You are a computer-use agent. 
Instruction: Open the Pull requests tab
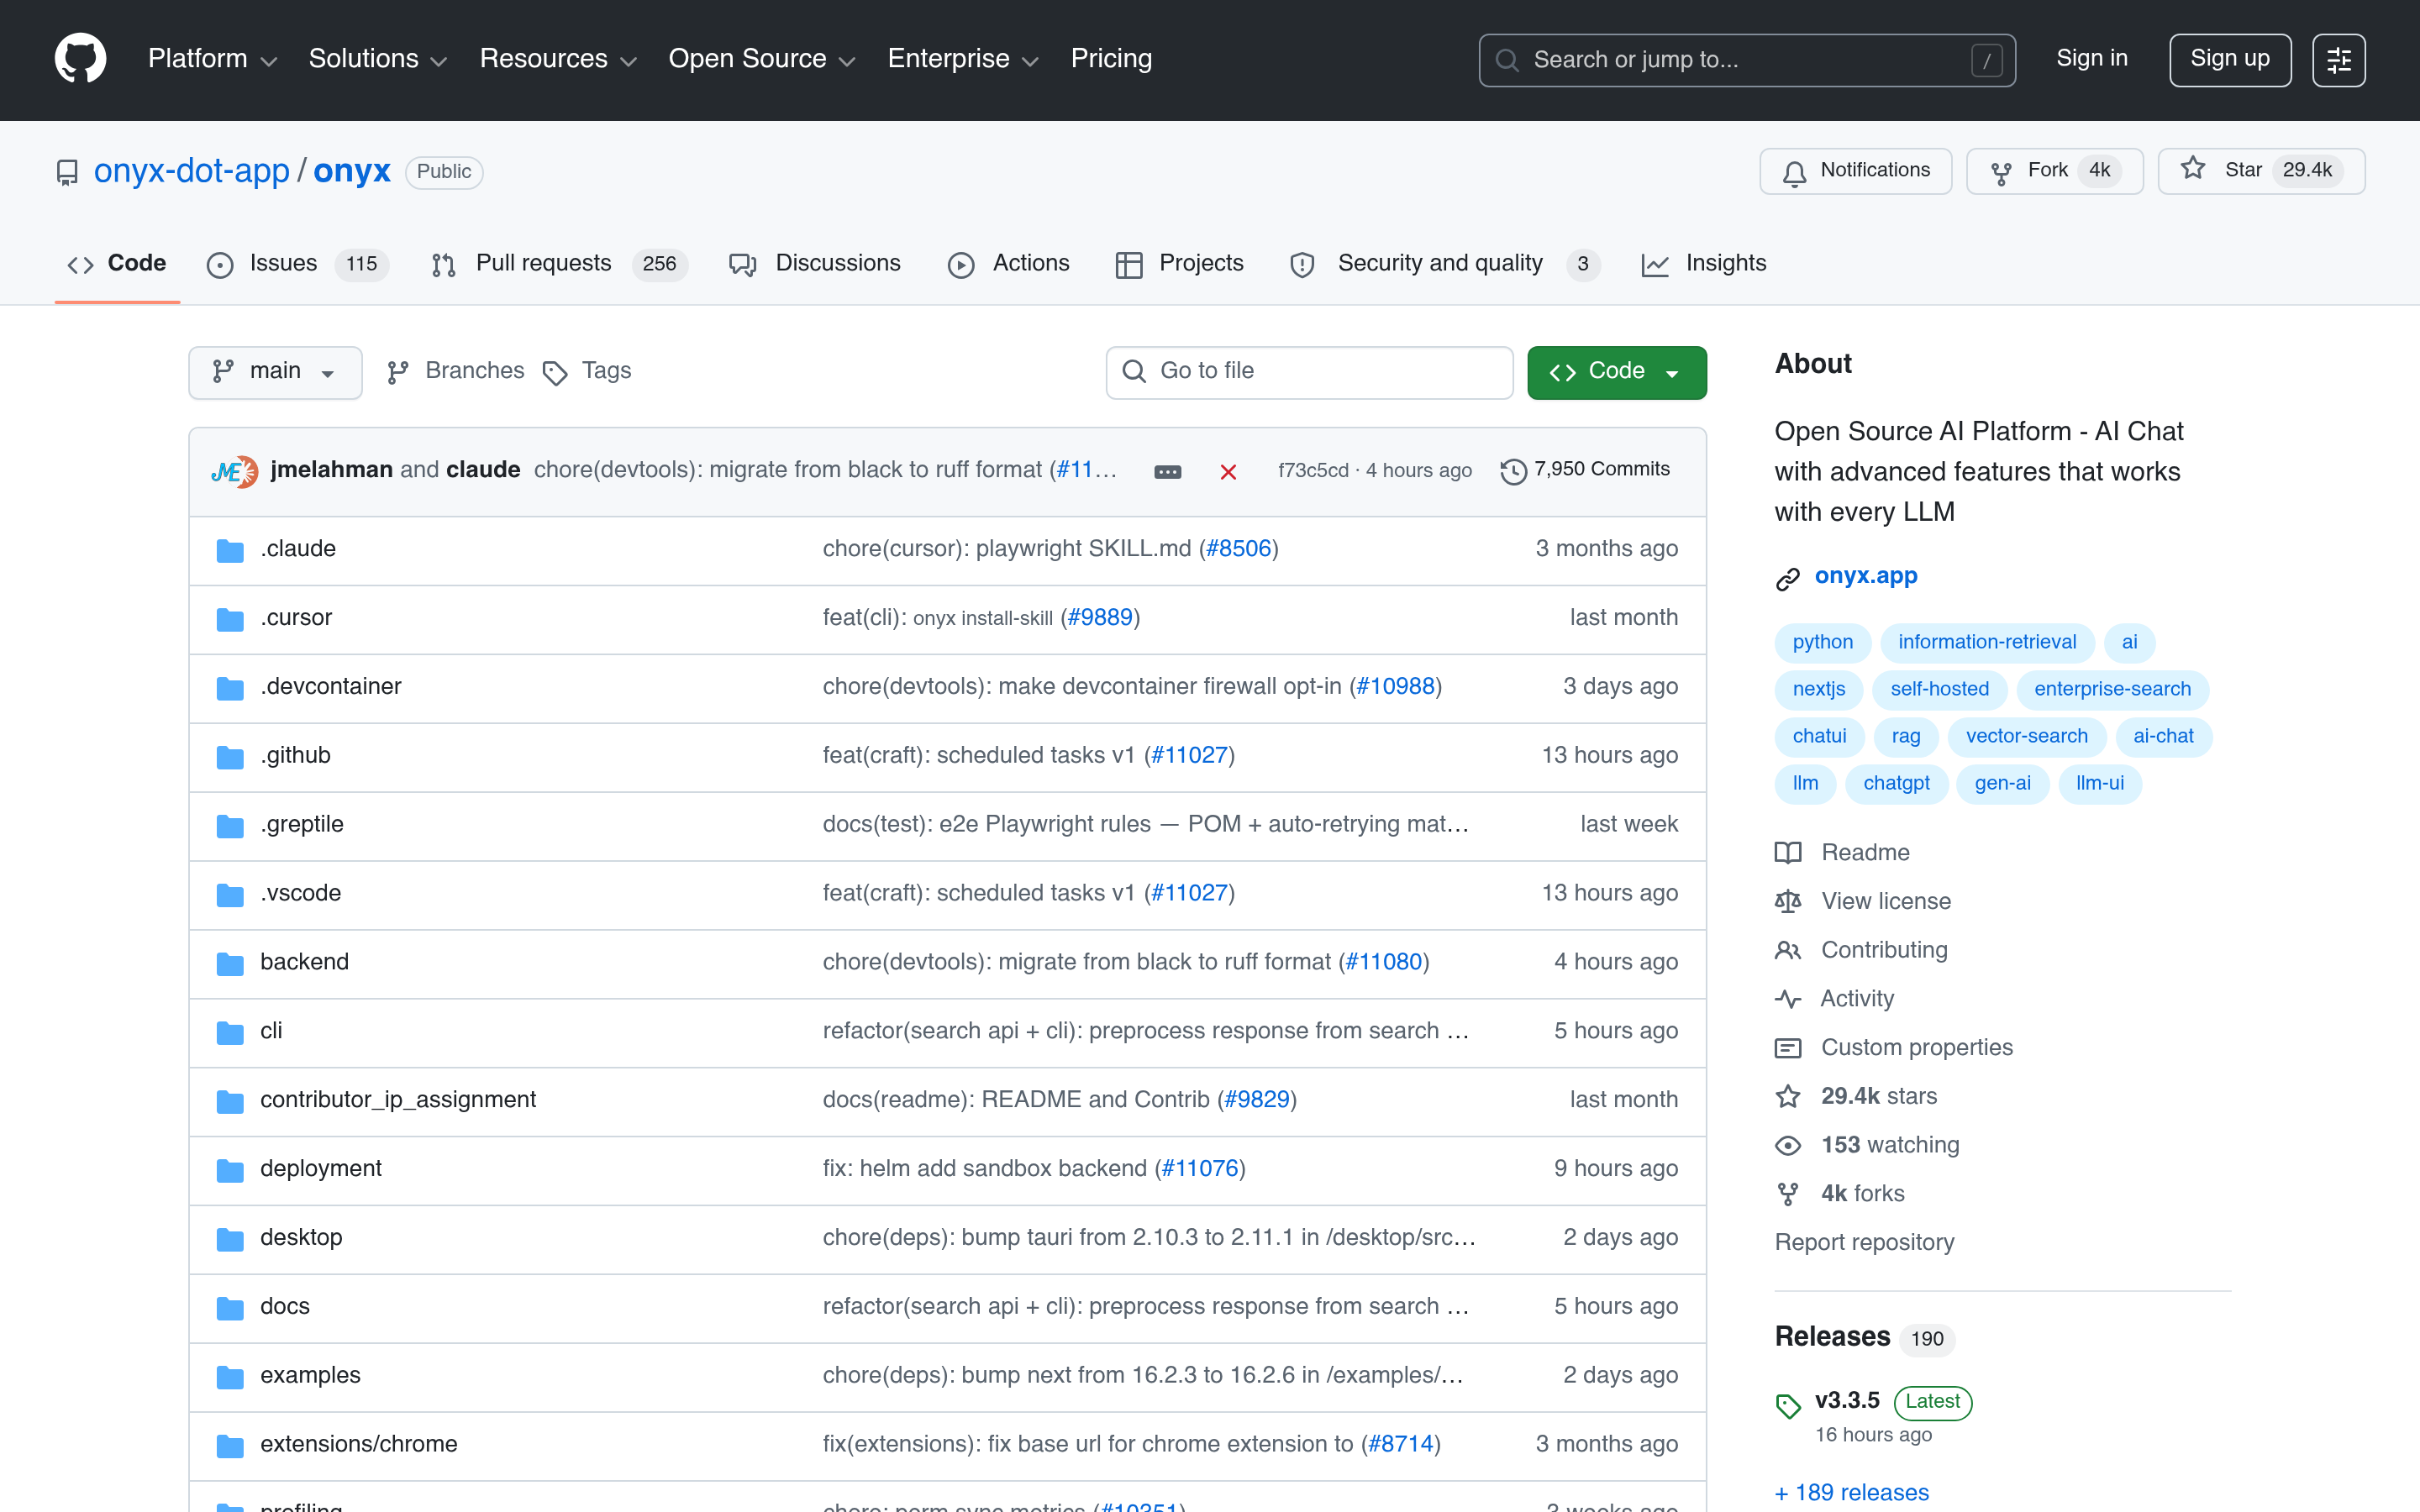[x=559, y=264]
